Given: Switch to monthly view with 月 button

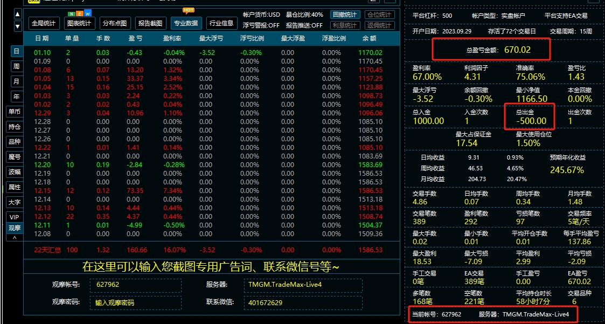Looking at the screenshot, I should click(x=16, y=81).
